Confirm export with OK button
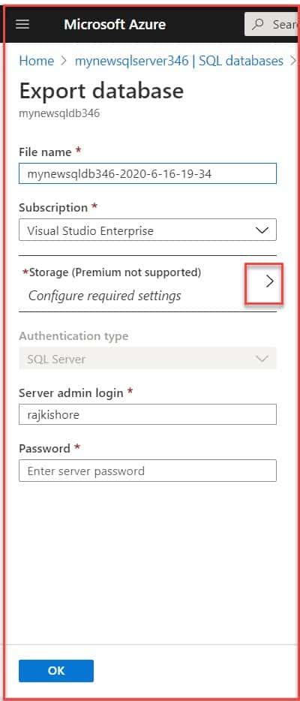This screenshot has width=300, height=701. coord(56,670)
